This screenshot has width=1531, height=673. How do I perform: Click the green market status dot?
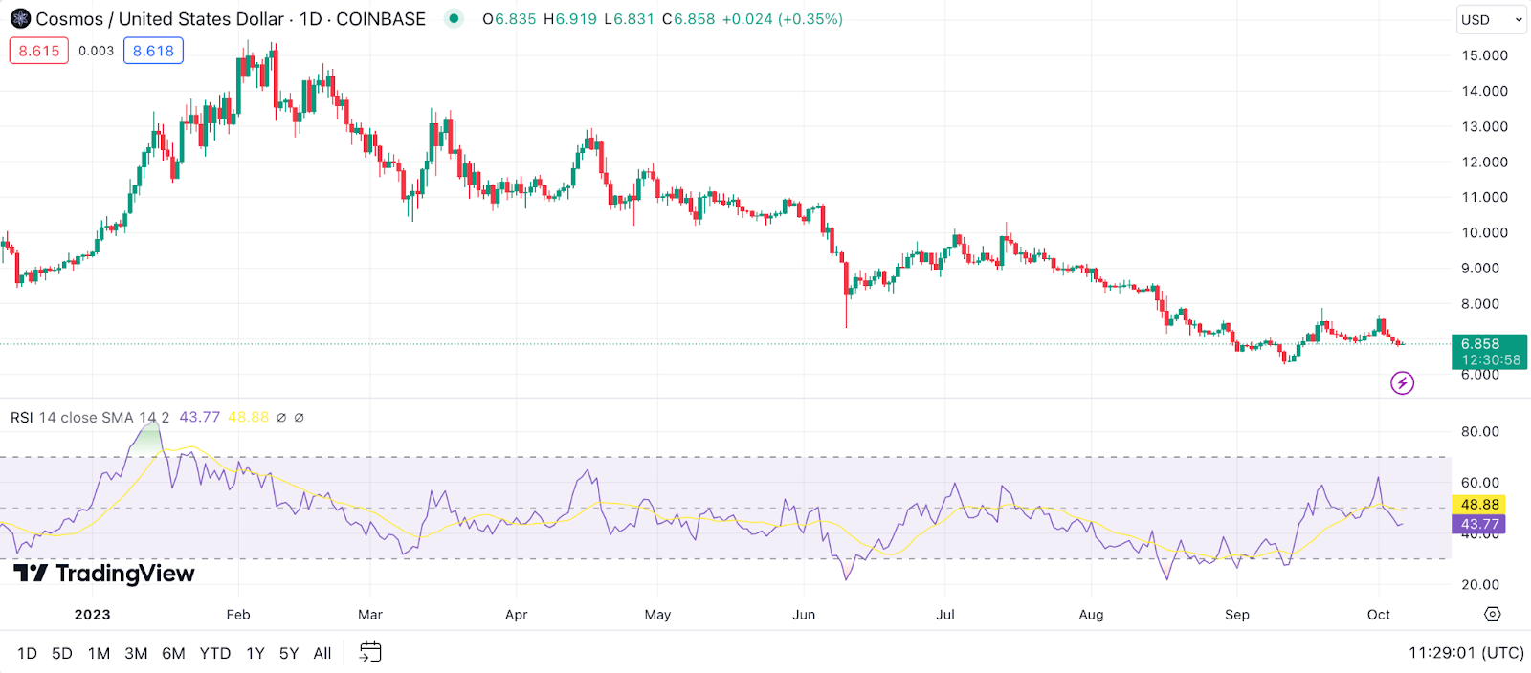(454, 18)
